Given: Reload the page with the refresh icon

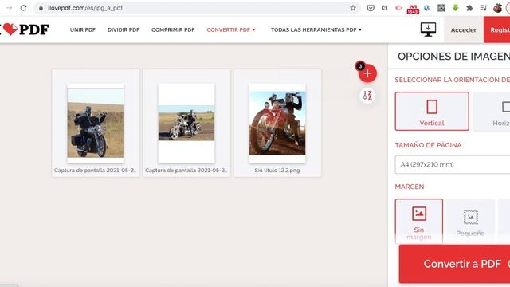Looking at the screenshot, I should pyautogui.click(x=23, y=8).
